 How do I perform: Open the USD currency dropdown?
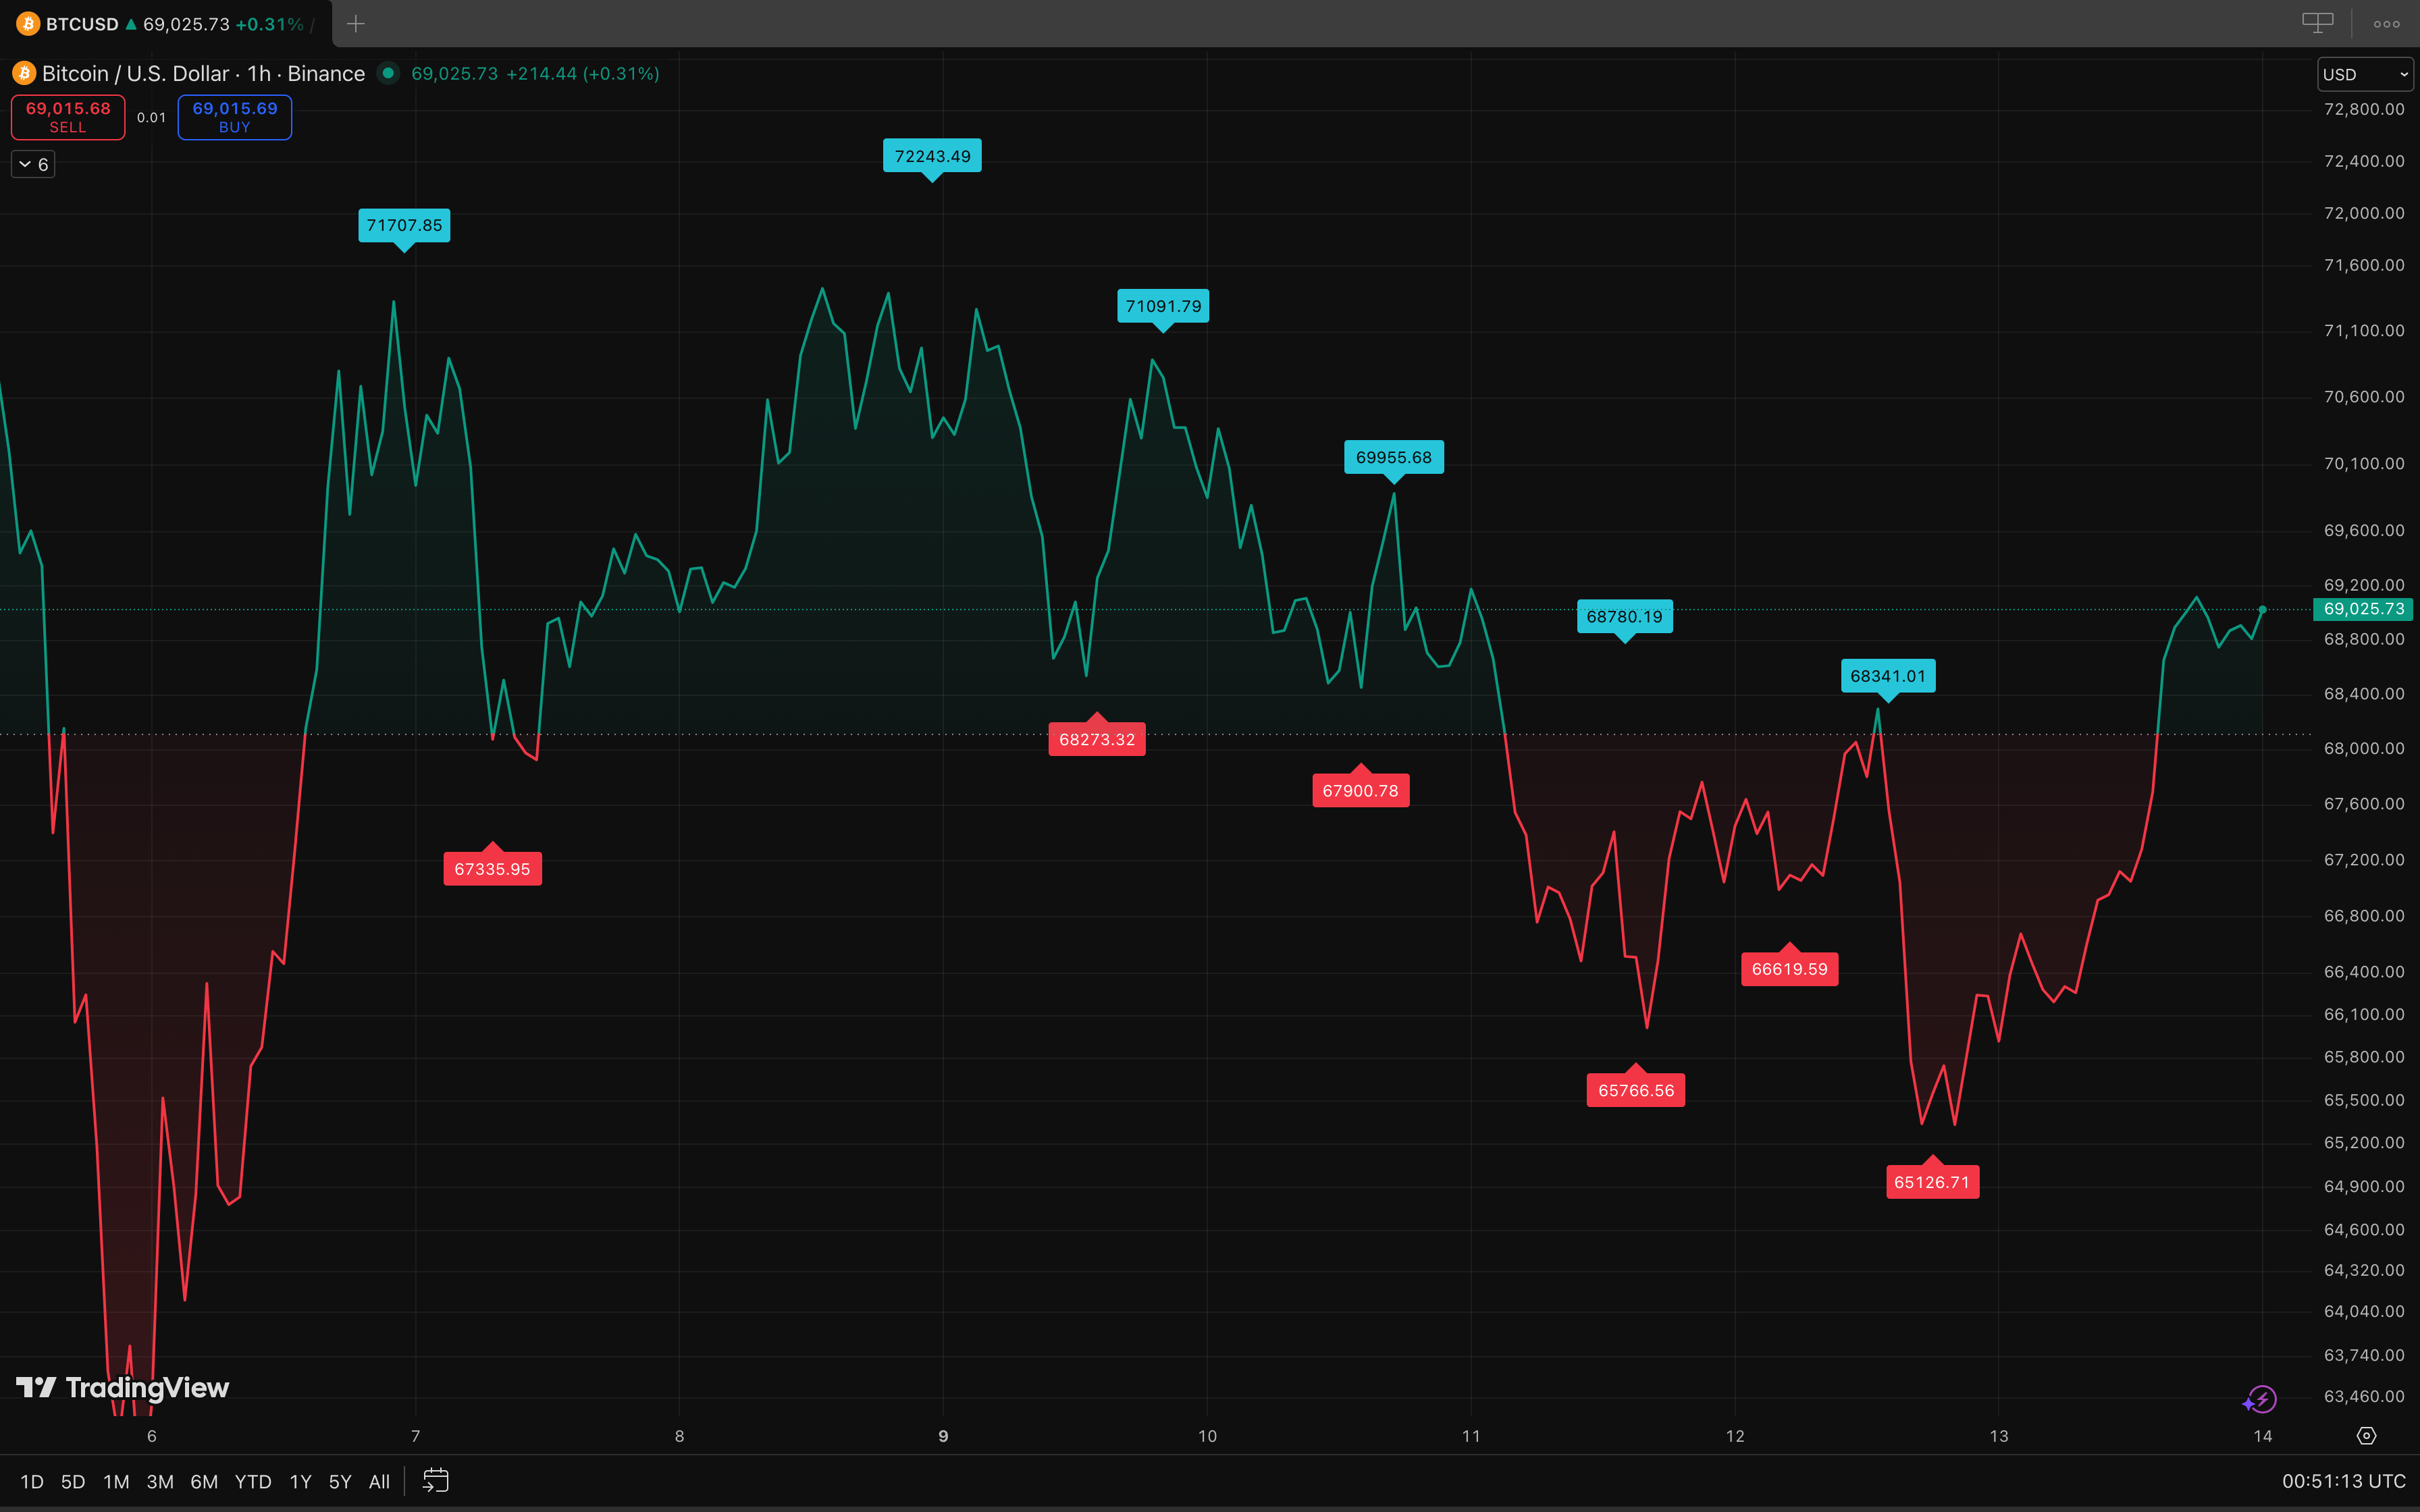tap(2364, 74)
